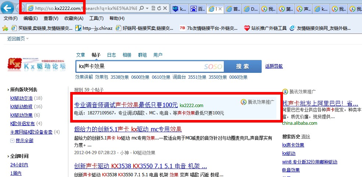This screenshot has width=362, height=177.
Task: Stop loading with the X icon
Action: [165, 8]
